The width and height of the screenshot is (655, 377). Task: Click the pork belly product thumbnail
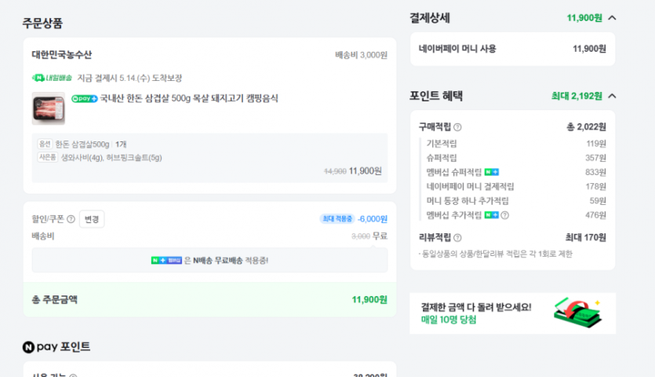pyautogui.click(x=48, y=109)
